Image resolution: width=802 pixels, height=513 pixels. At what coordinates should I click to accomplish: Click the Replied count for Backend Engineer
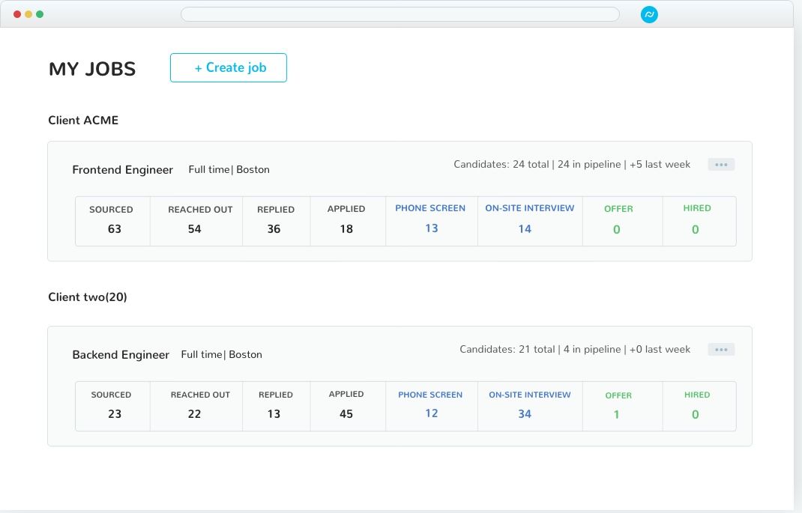tap(276, 404)
